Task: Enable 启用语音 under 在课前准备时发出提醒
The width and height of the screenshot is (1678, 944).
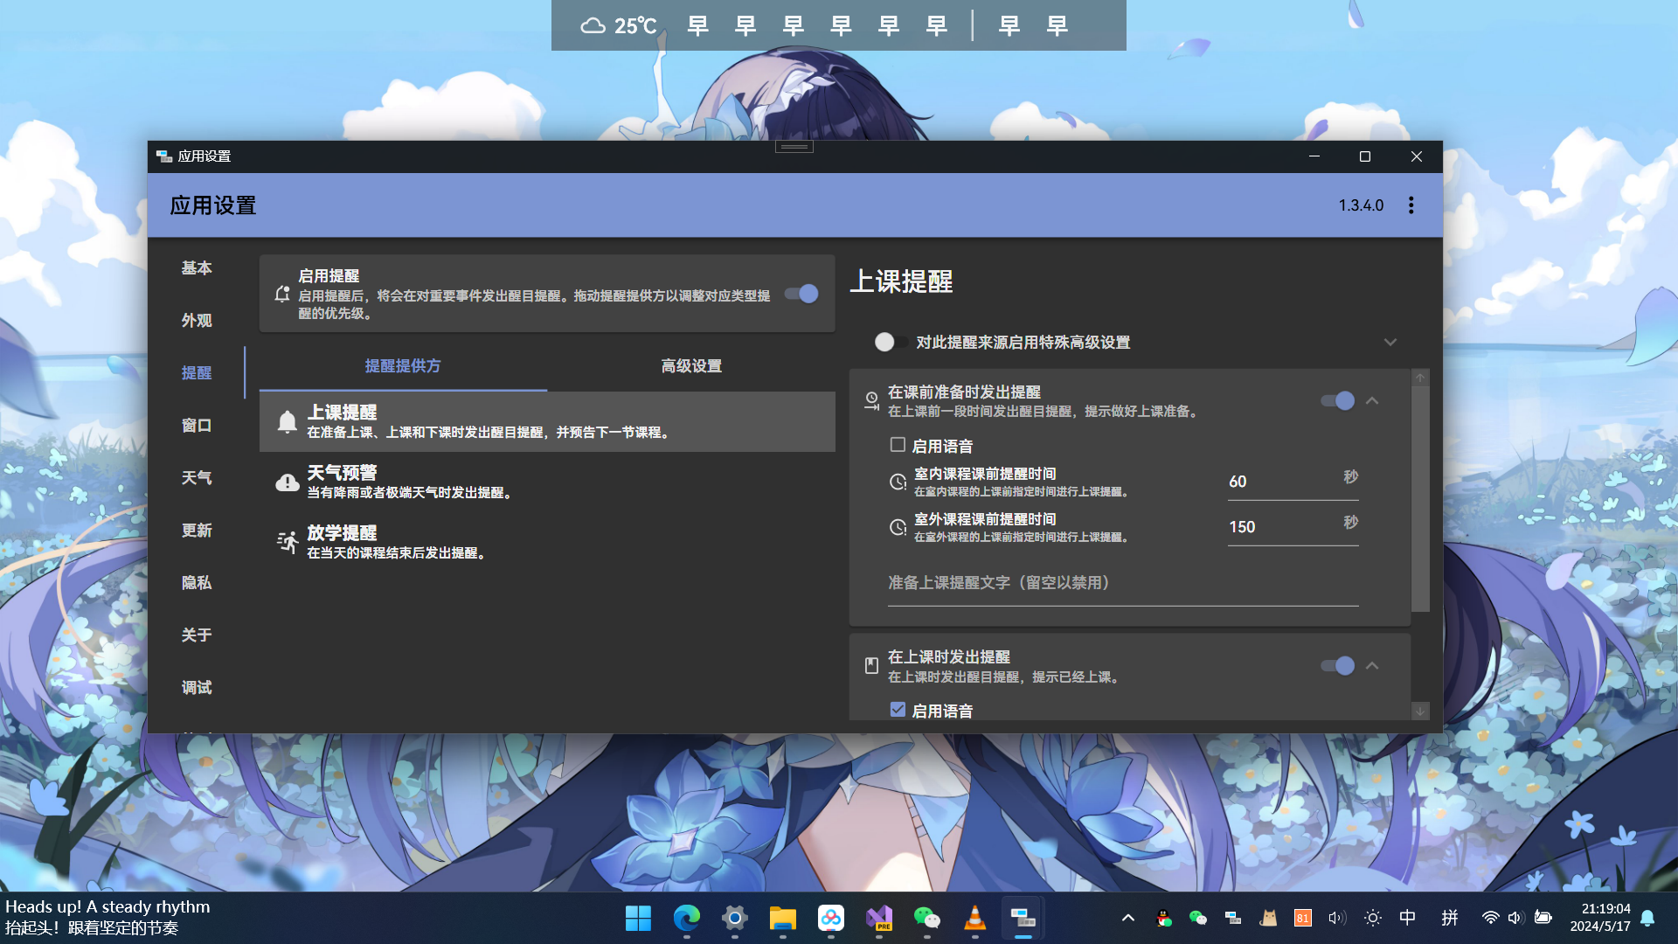Action: (898, 445)
